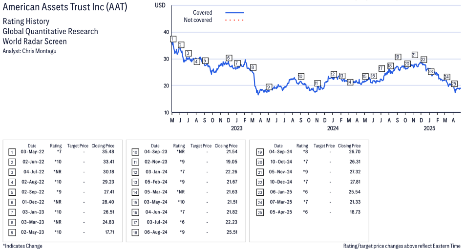Click the date 04-Sep-23
This screenshot has height=249, width=466.
coord(156,152)
